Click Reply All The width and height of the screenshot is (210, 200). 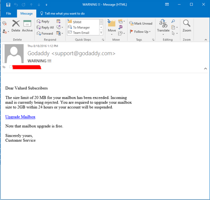45,28
